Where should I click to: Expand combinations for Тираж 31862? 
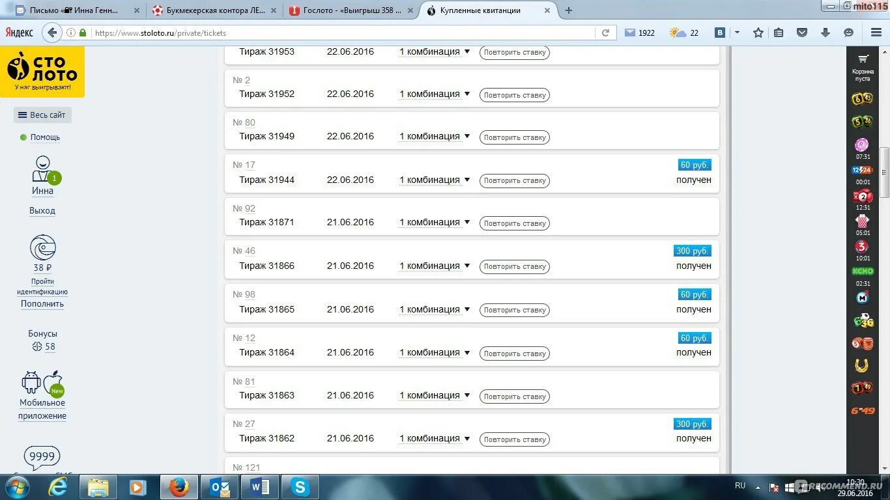click(x=435, y=438)
